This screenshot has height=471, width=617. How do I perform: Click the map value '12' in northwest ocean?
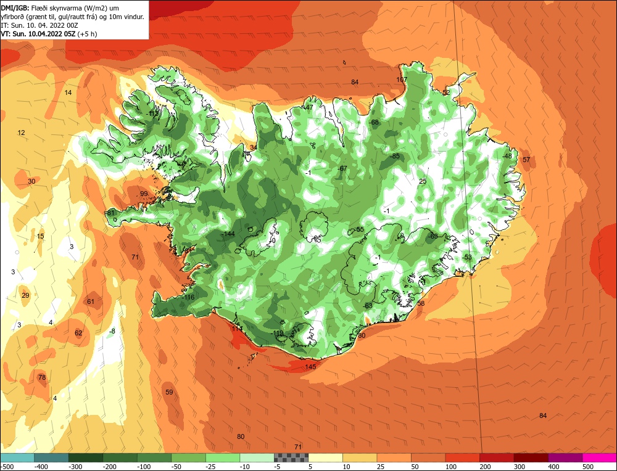tap(21, 133)
